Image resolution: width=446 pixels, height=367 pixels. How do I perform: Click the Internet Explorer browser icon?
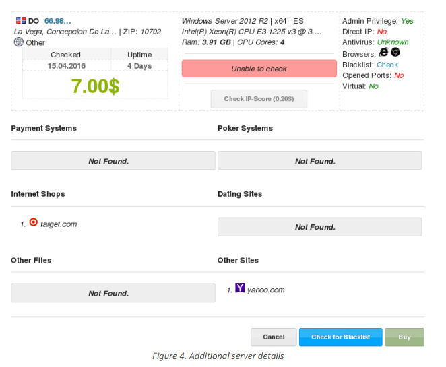pos(383,52)
